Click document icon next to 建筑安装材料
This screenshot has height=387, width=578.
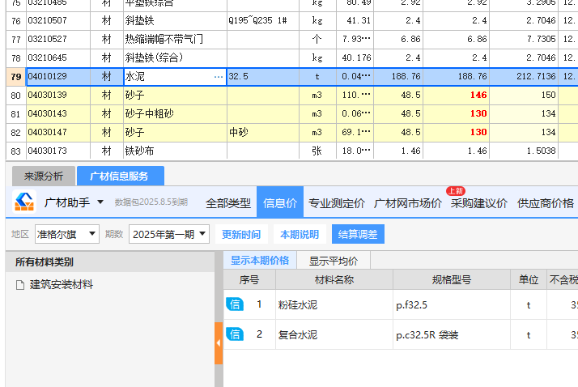(20, 285)
